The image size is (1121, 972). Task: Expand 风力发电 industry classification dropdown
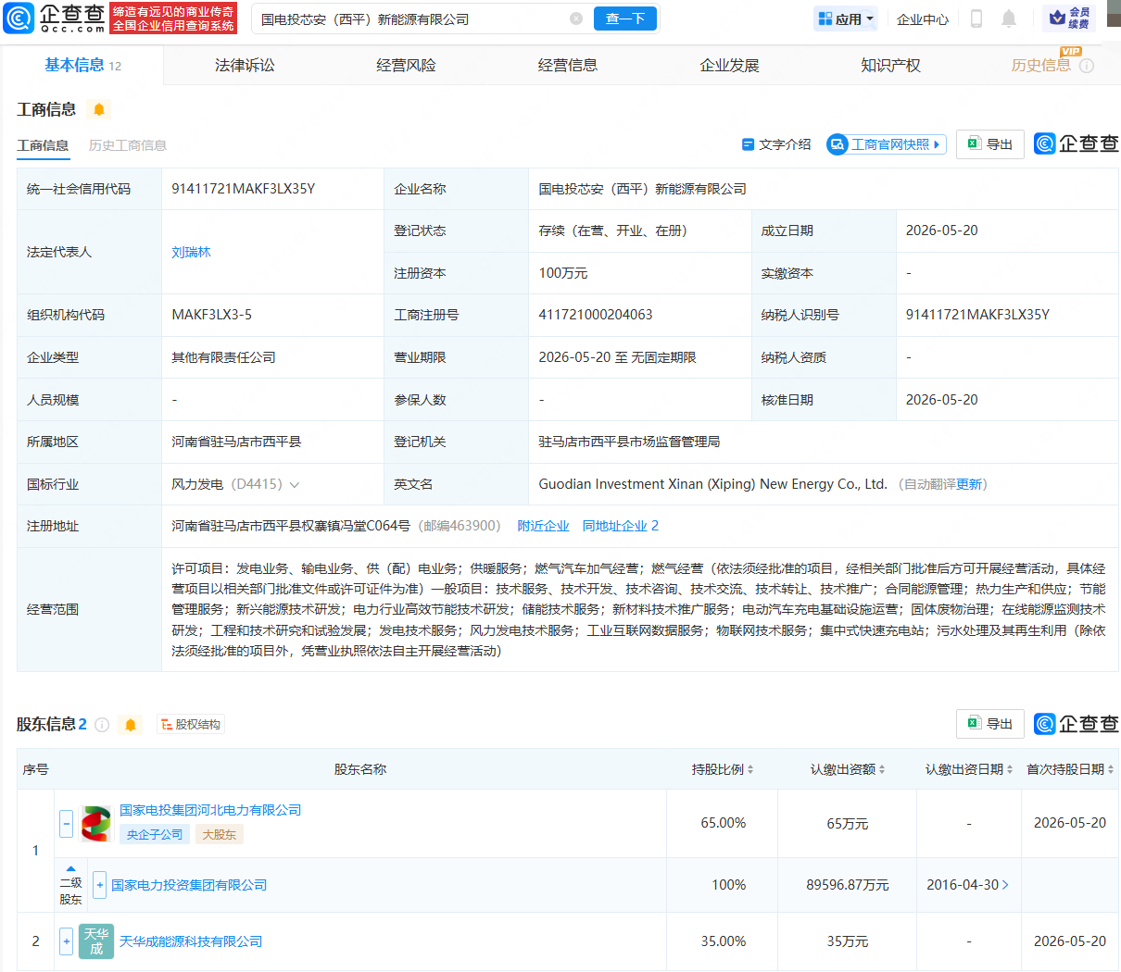tap(295, 485)
